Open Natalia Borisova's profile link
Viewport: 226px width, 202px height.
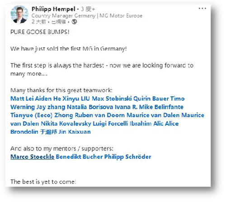coord(90,107)
